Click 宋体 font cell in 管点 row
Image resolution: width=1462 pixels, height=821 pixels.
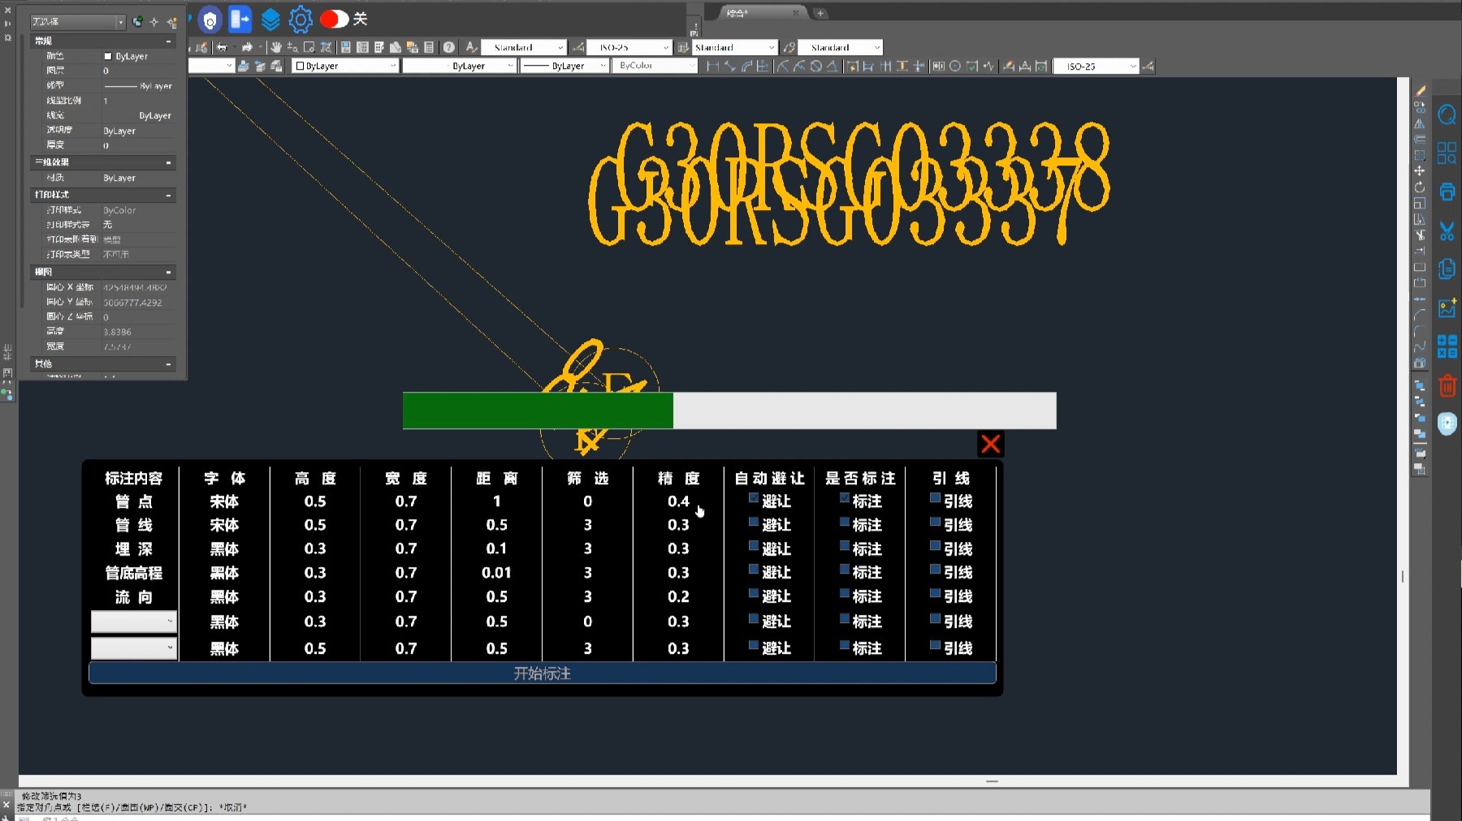pyautogui.click(x=224, y=501)
